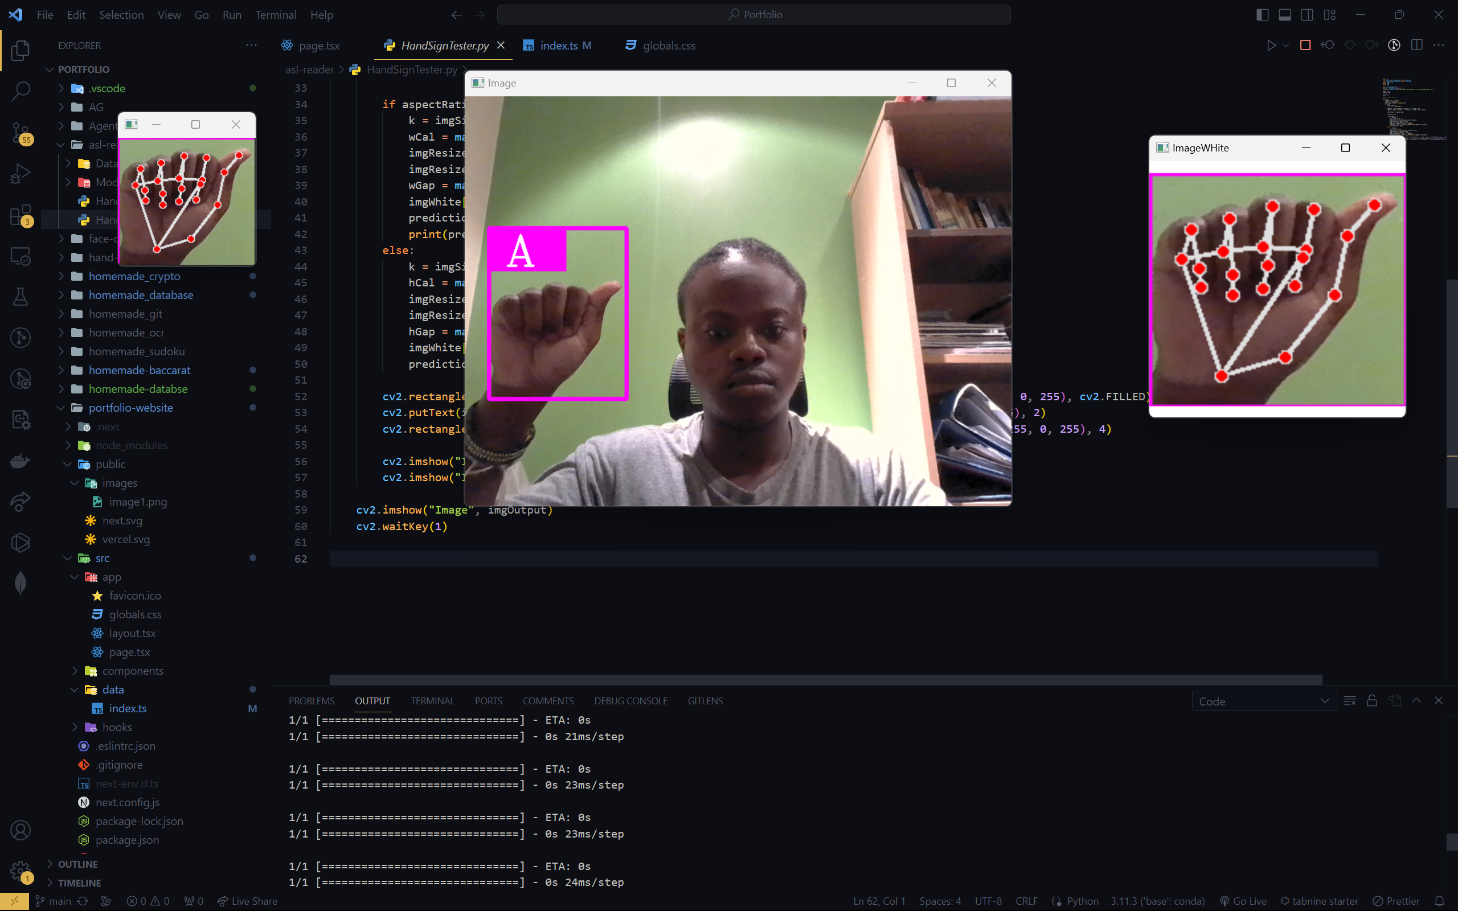Screen dimensions: 1458x911
Task: Run the Python file play button
Action: coord(1271,45)
